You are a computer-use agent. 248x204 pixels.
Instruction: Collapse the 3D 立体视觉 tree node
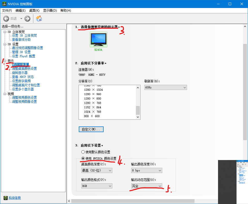point(5,32)
